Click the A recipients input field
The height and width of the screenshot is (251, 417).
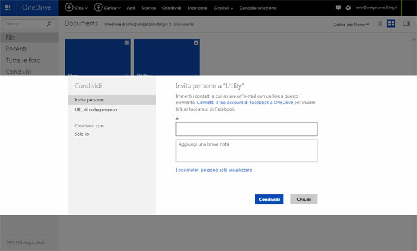click(x=246, y=129)
